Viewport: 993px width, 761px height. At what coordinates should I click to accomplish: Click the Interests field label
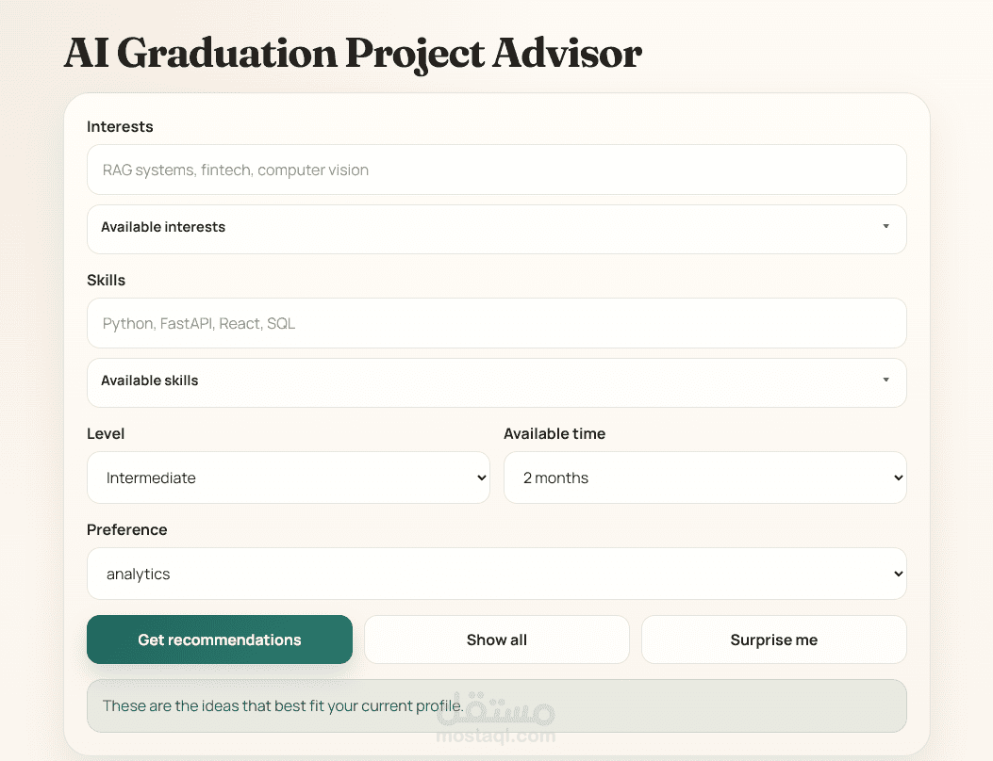coord(120,126)
